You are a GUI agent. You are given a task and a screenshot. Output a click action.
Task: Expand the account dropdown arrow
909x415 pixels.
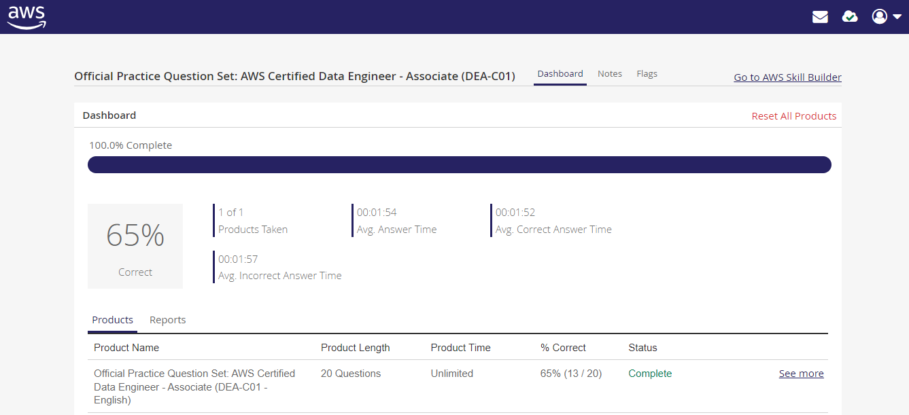(x=897, y=18)
